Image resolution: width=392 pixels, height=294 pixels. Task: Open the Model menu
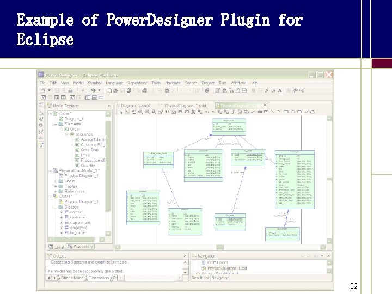coord(78,83)
